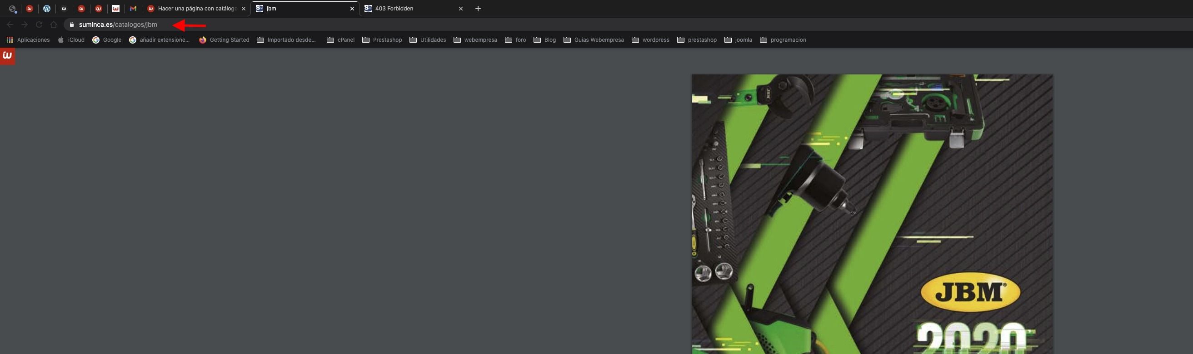Screen dimensions: 1193x354
Task: Expand the Blog bookmark folder
Action: (x=544, y=40)
